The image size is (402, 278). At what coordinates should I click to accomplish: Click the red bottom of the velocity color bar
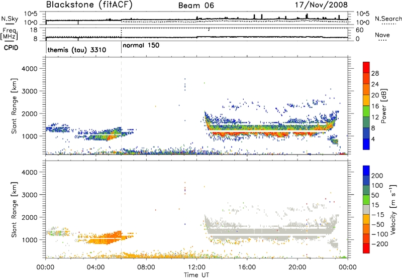click(x=366, y=248)
